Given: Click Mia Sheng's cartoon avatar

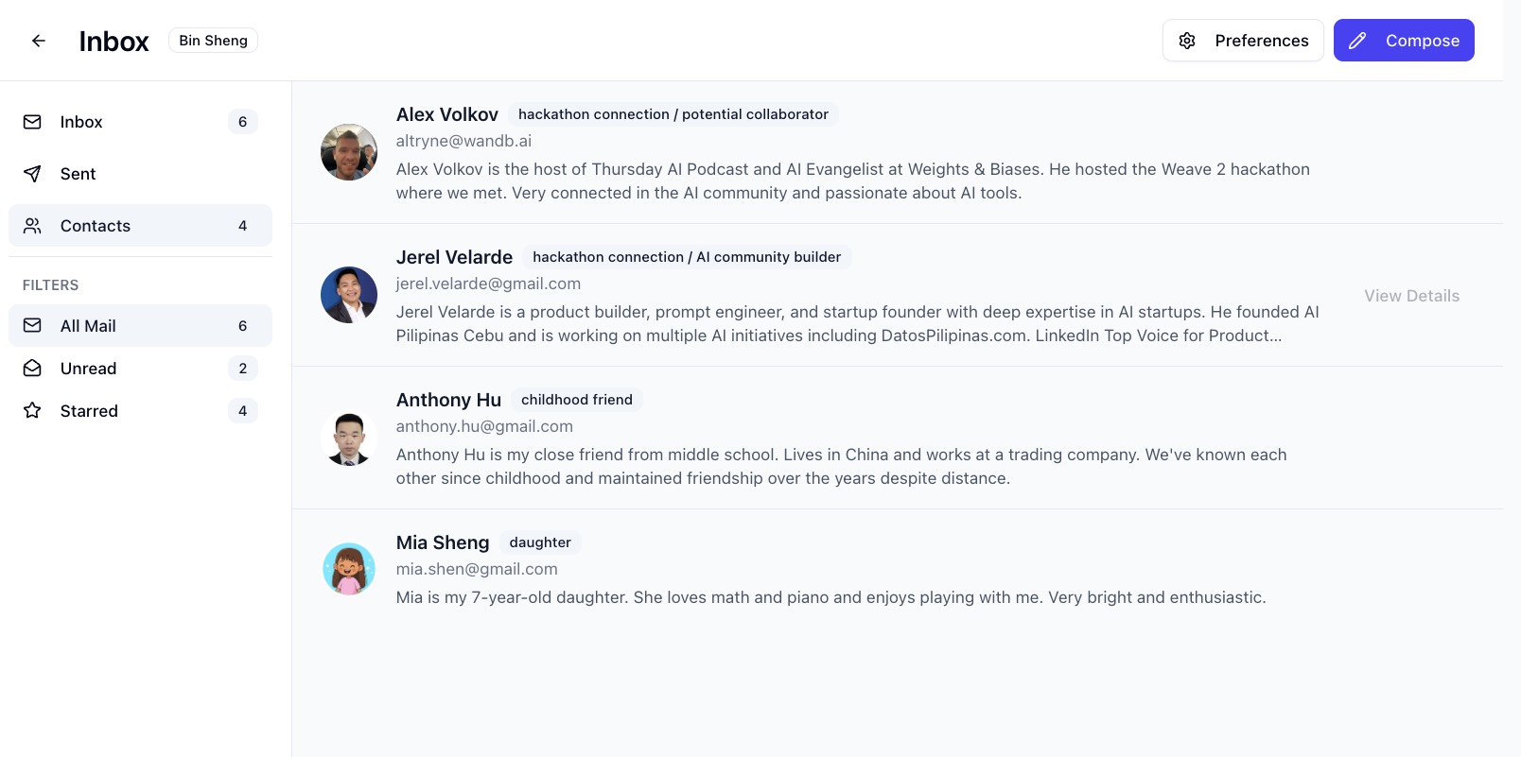Looking at the screenshot, I should coord(349,569).
